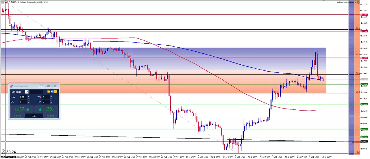Close the Mini Terminal panel
The height and width of the screenshot is (159, 370).
pyautogui.click(x=55, y=86)
